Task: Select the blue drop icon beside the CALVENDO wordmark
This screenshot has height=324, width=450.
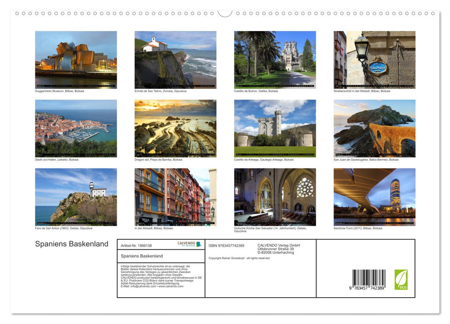Action: tap(198, 244)
